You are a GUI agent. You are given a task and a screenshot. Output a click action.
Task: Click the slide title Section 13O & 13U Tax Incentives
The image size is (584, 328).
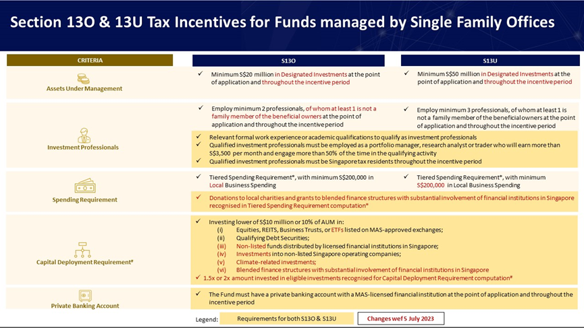click(x=282, y=22)
